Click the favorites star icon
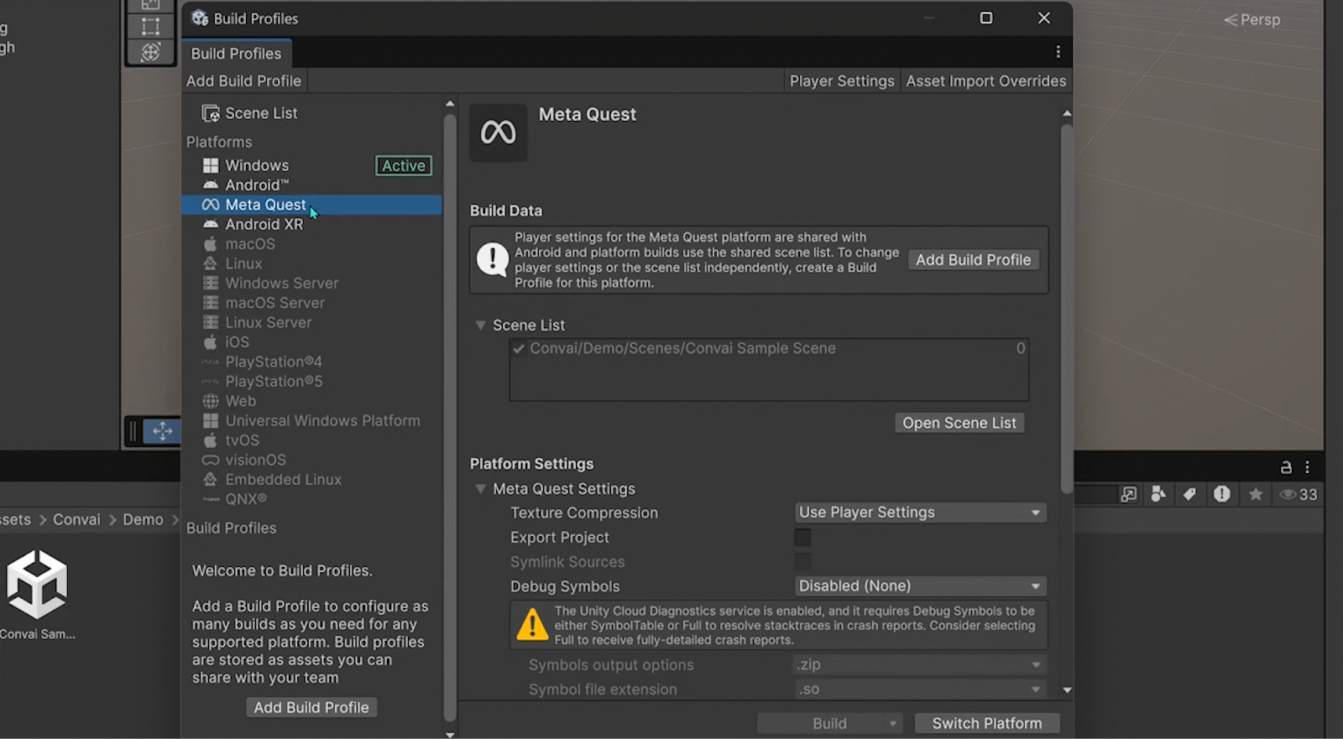This screenshot has height=739, width=1343. [1256, 494]
